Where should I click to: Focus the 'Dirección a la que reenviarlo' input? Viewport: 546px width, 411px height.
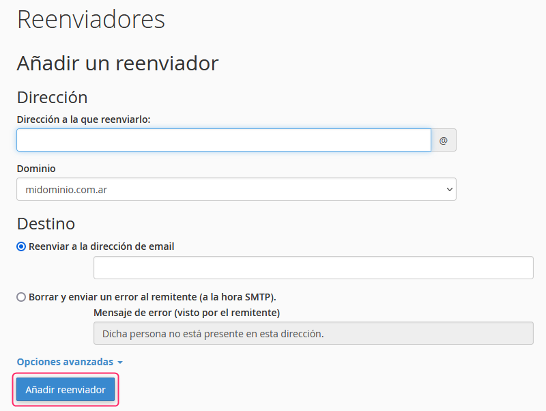[223, 140]
